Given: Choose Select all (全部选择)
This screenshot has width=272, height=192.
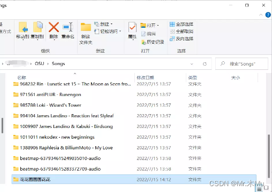Looking at the screenshot, I should point(182,24).
